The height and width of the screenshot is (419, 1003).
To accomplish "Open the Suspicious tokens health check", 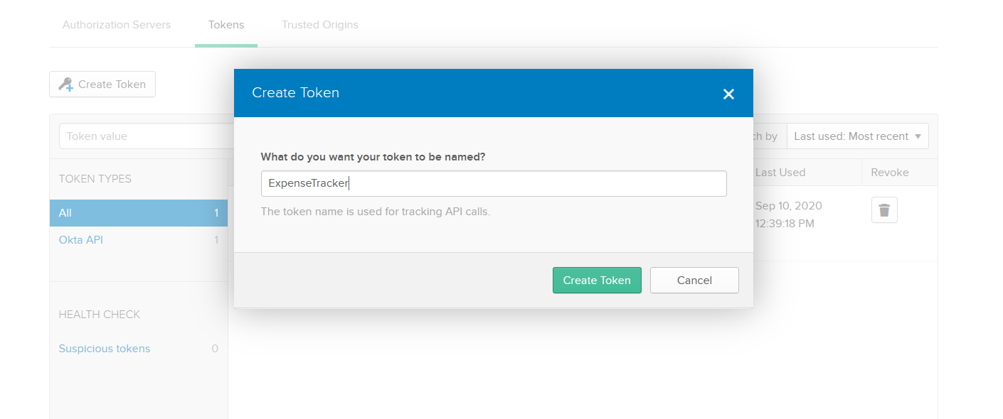I will click(x=105, y=349).
